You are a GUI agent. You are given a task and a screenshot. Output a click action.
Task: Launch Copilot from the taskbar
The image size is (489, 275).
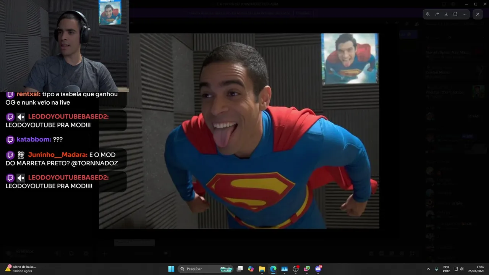click(x=251, y=269)
